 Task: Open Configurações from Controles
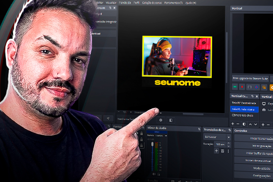coord(254,176)
